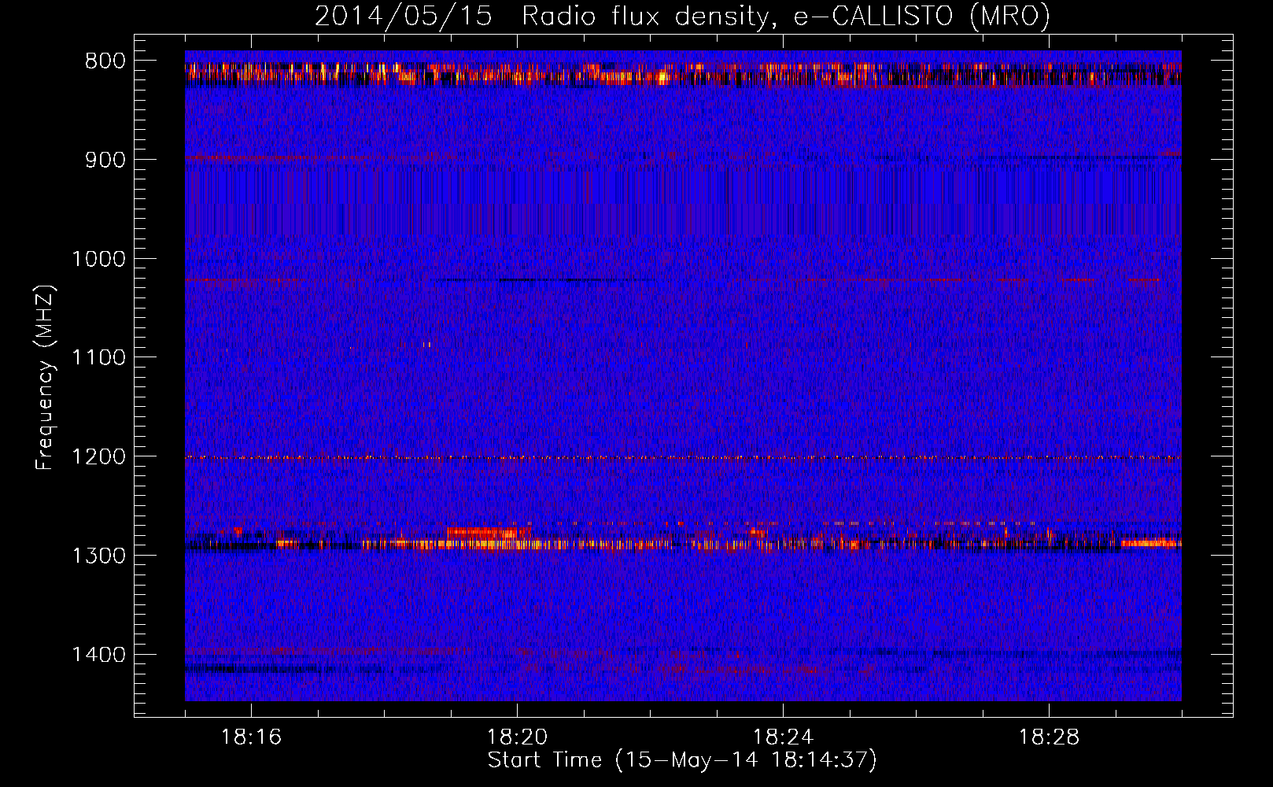
Task: Click the plot title '2014/05/15 Radio flux density, e-CALLISTO (MRO)'
Action: [682, 17]
